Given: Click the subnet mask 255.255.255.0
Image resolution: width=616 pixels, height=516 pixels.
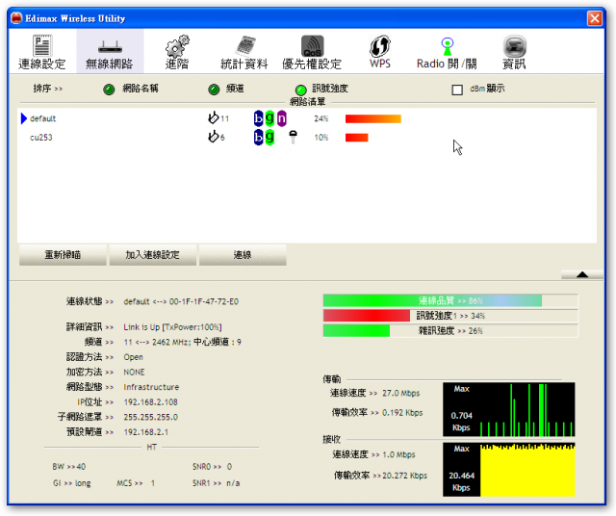Looking at the screenshot, I should pos(150,418).
